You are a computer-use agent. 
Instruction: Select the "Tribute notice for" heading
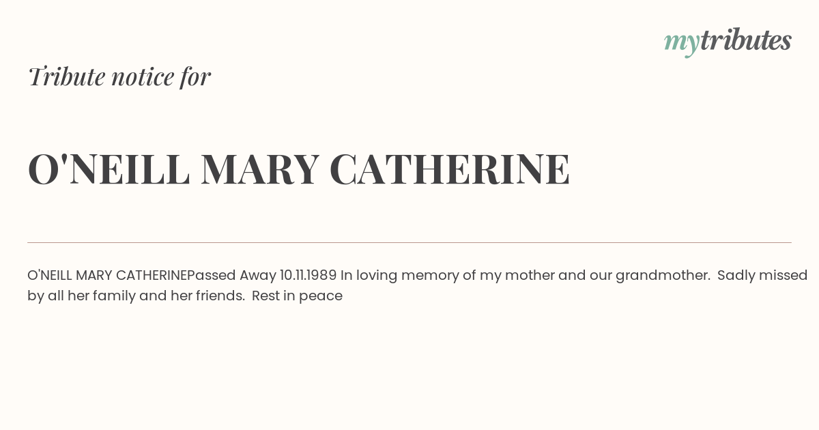[x=119, y=76]
